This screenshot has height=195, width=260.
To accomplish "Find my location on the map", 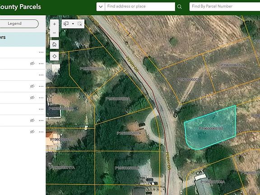I will click(54, 56).
